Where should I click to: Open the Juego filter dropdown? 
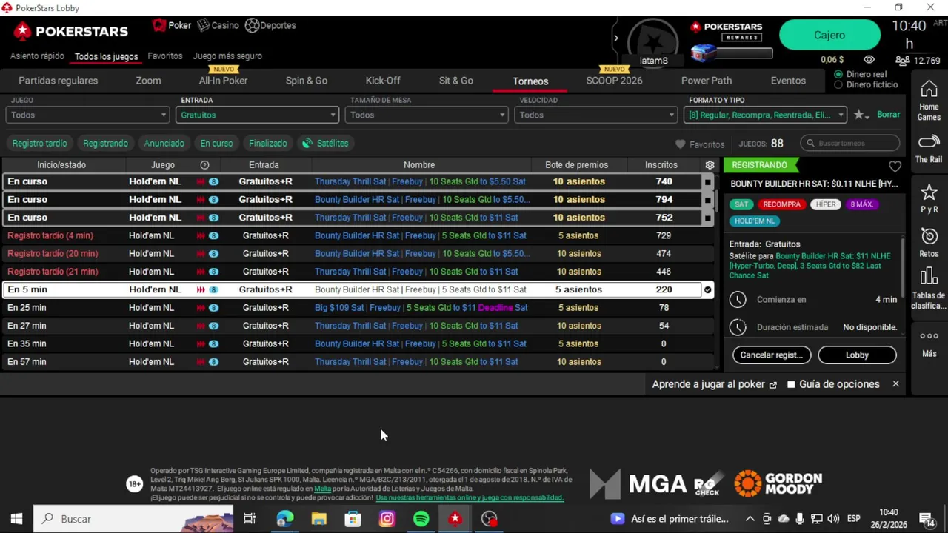click(x=87, y=115)
